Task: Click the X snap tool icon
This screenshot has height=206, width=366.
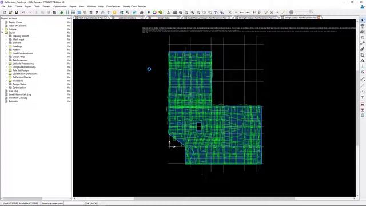Action: coord(230,13)
